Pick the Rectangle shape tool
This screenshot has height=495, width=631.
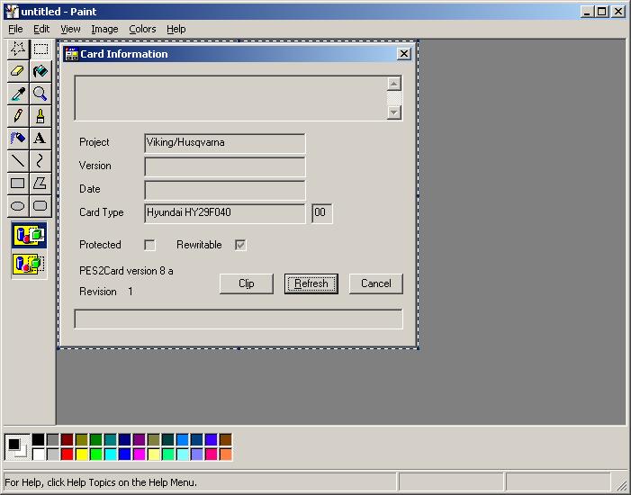click(x=18, y=184)
